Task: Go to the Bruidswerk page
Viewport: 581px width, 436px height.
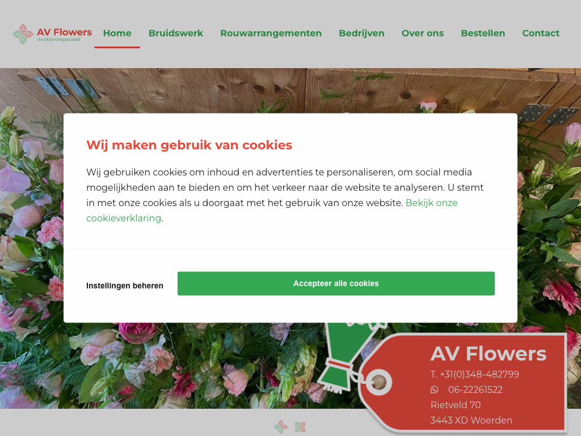Action: pyautogui.click(x=176, y=33)
